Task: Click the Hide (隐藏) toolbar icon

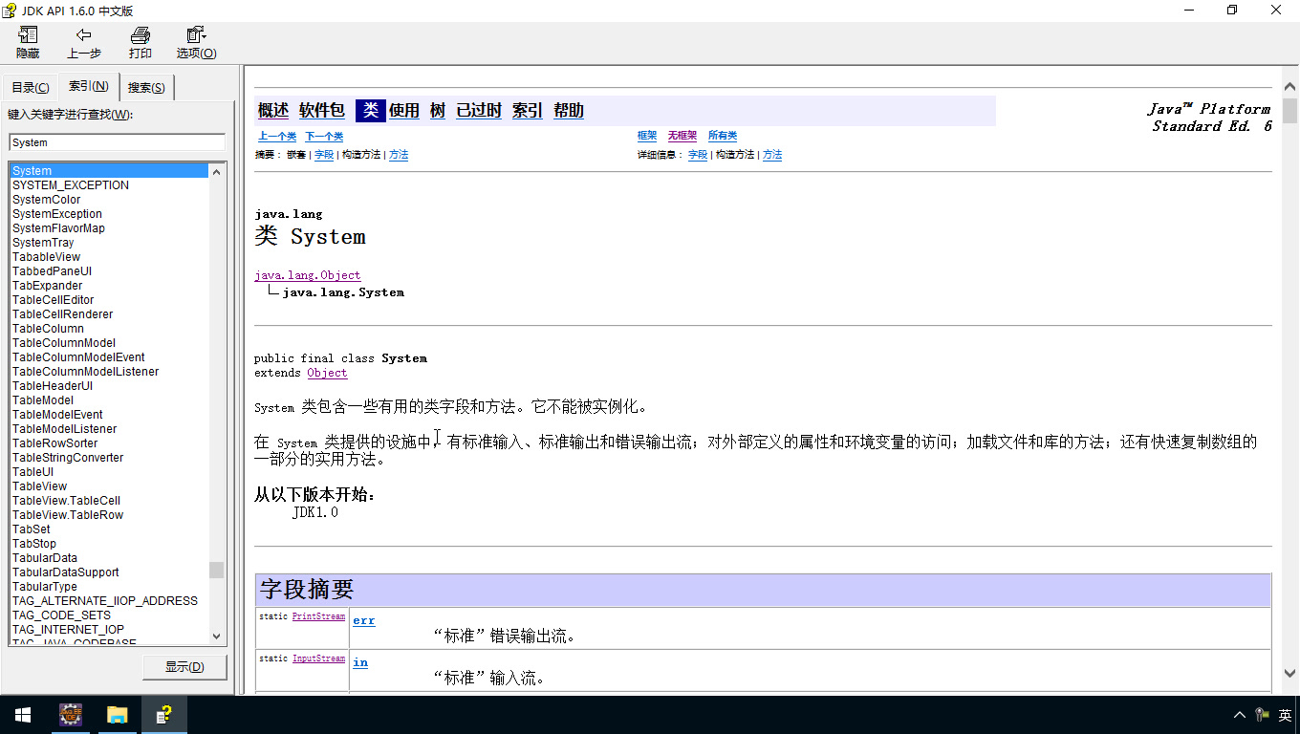Action: tap(28, 42)
